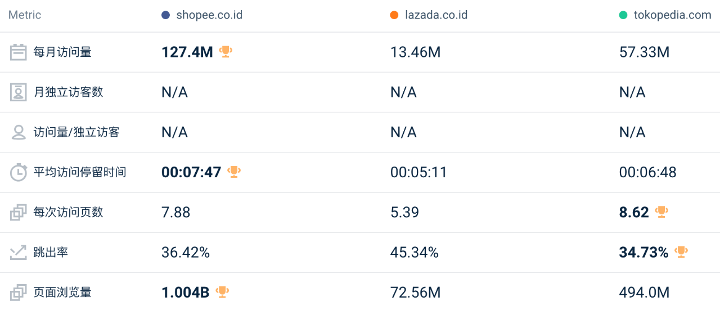
Task: Click the trophy icon next to 127.4M
Action: 226,52
